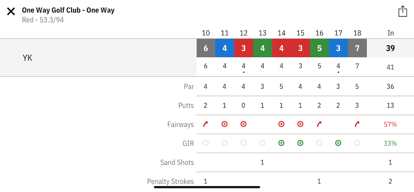
Task: Toggle hole 10 empty GIR circle
Action: (205, 143)
